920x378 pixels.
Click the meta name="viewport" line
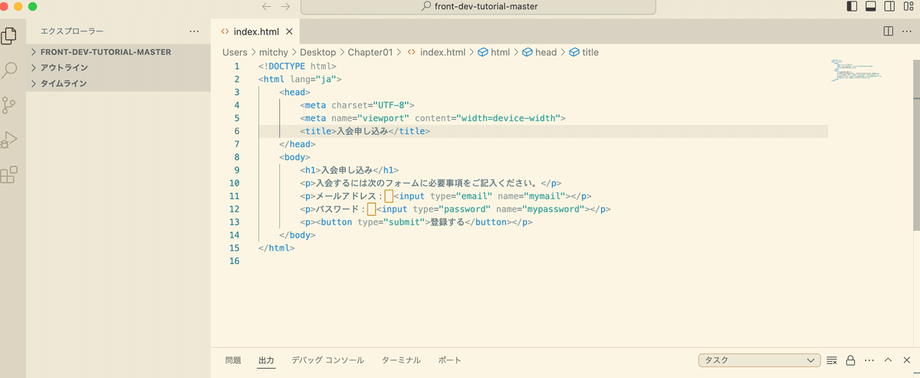coord(433,118)
